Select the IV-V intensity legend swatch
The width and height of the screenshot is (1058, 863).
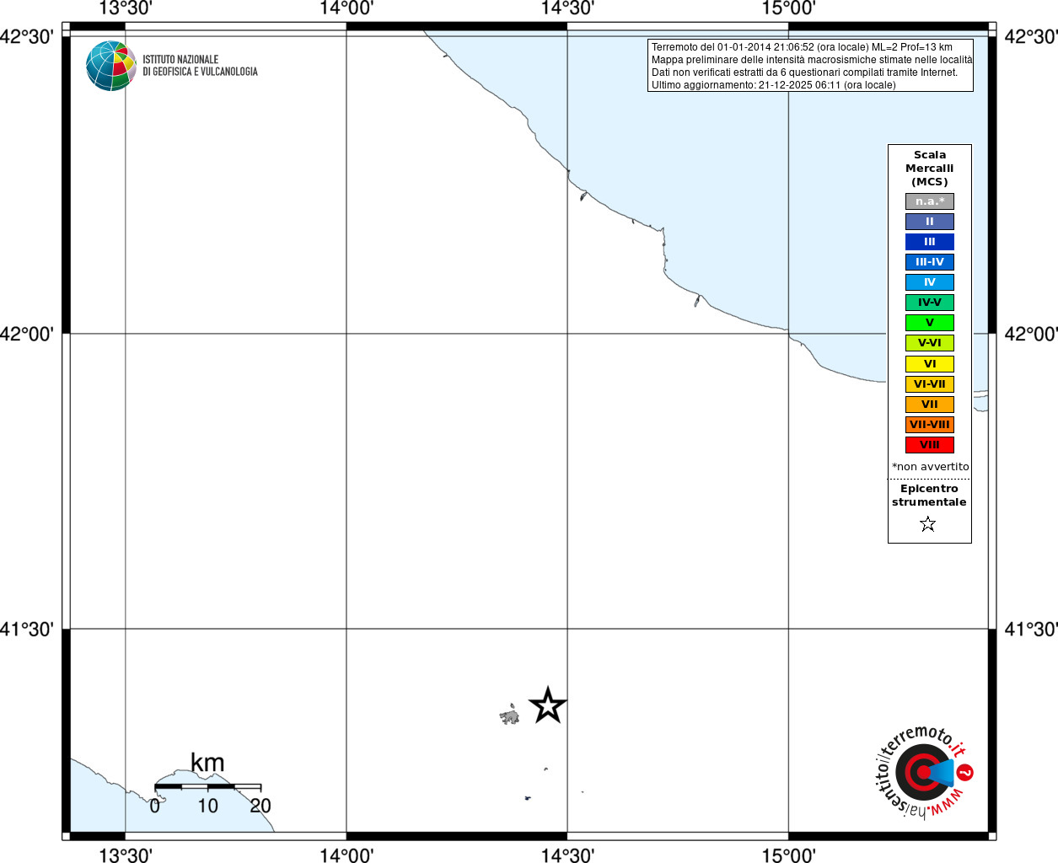tap(930, 303)
